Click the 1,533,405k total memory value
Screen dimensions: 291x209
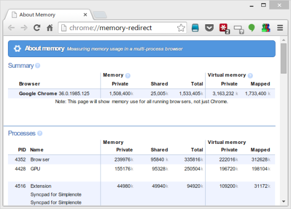click(x=191, y=93)
